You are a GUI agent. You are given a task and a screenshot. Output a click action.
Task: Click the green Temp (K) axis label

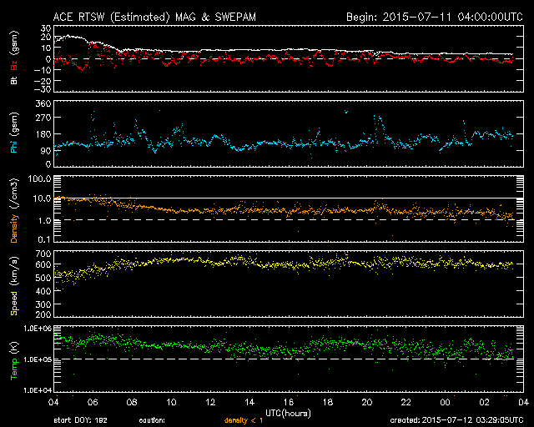(13, 359)
